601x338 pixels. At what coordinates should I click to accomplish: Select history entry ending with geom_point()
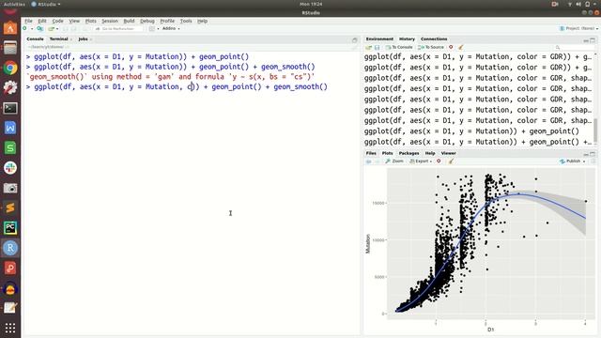471,131
